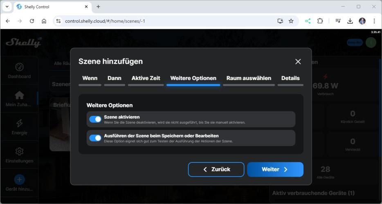Toggle the Szene aktivieren switch
382x204 pixels.
tap(95, 119)
